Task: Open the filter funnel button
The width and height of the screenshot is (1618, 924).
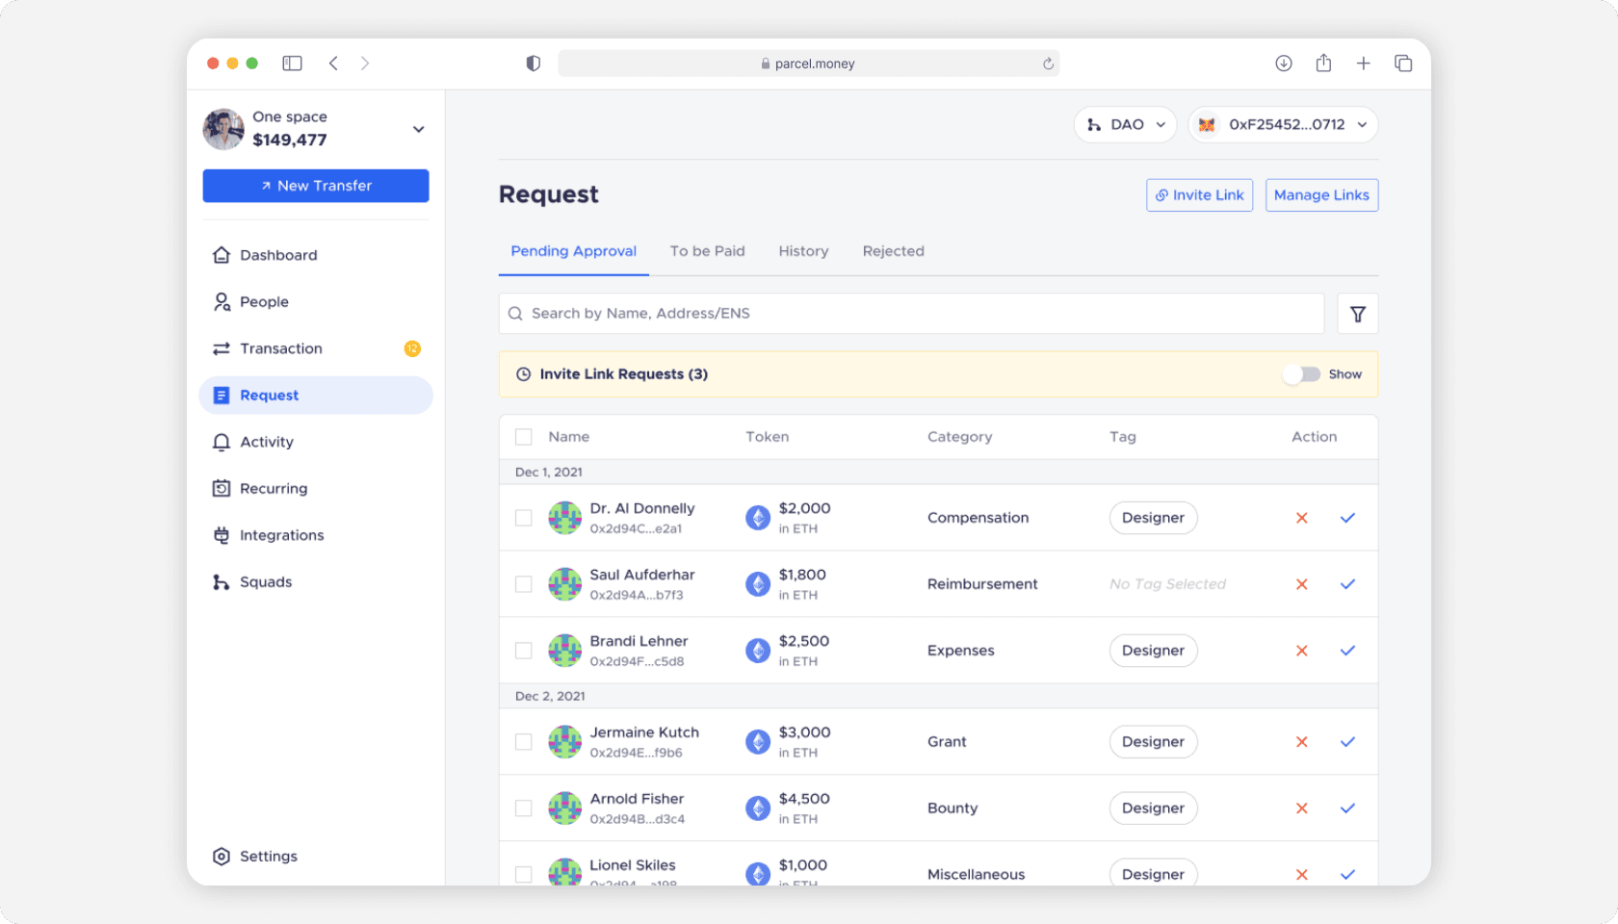Action: coord(1357,314)
